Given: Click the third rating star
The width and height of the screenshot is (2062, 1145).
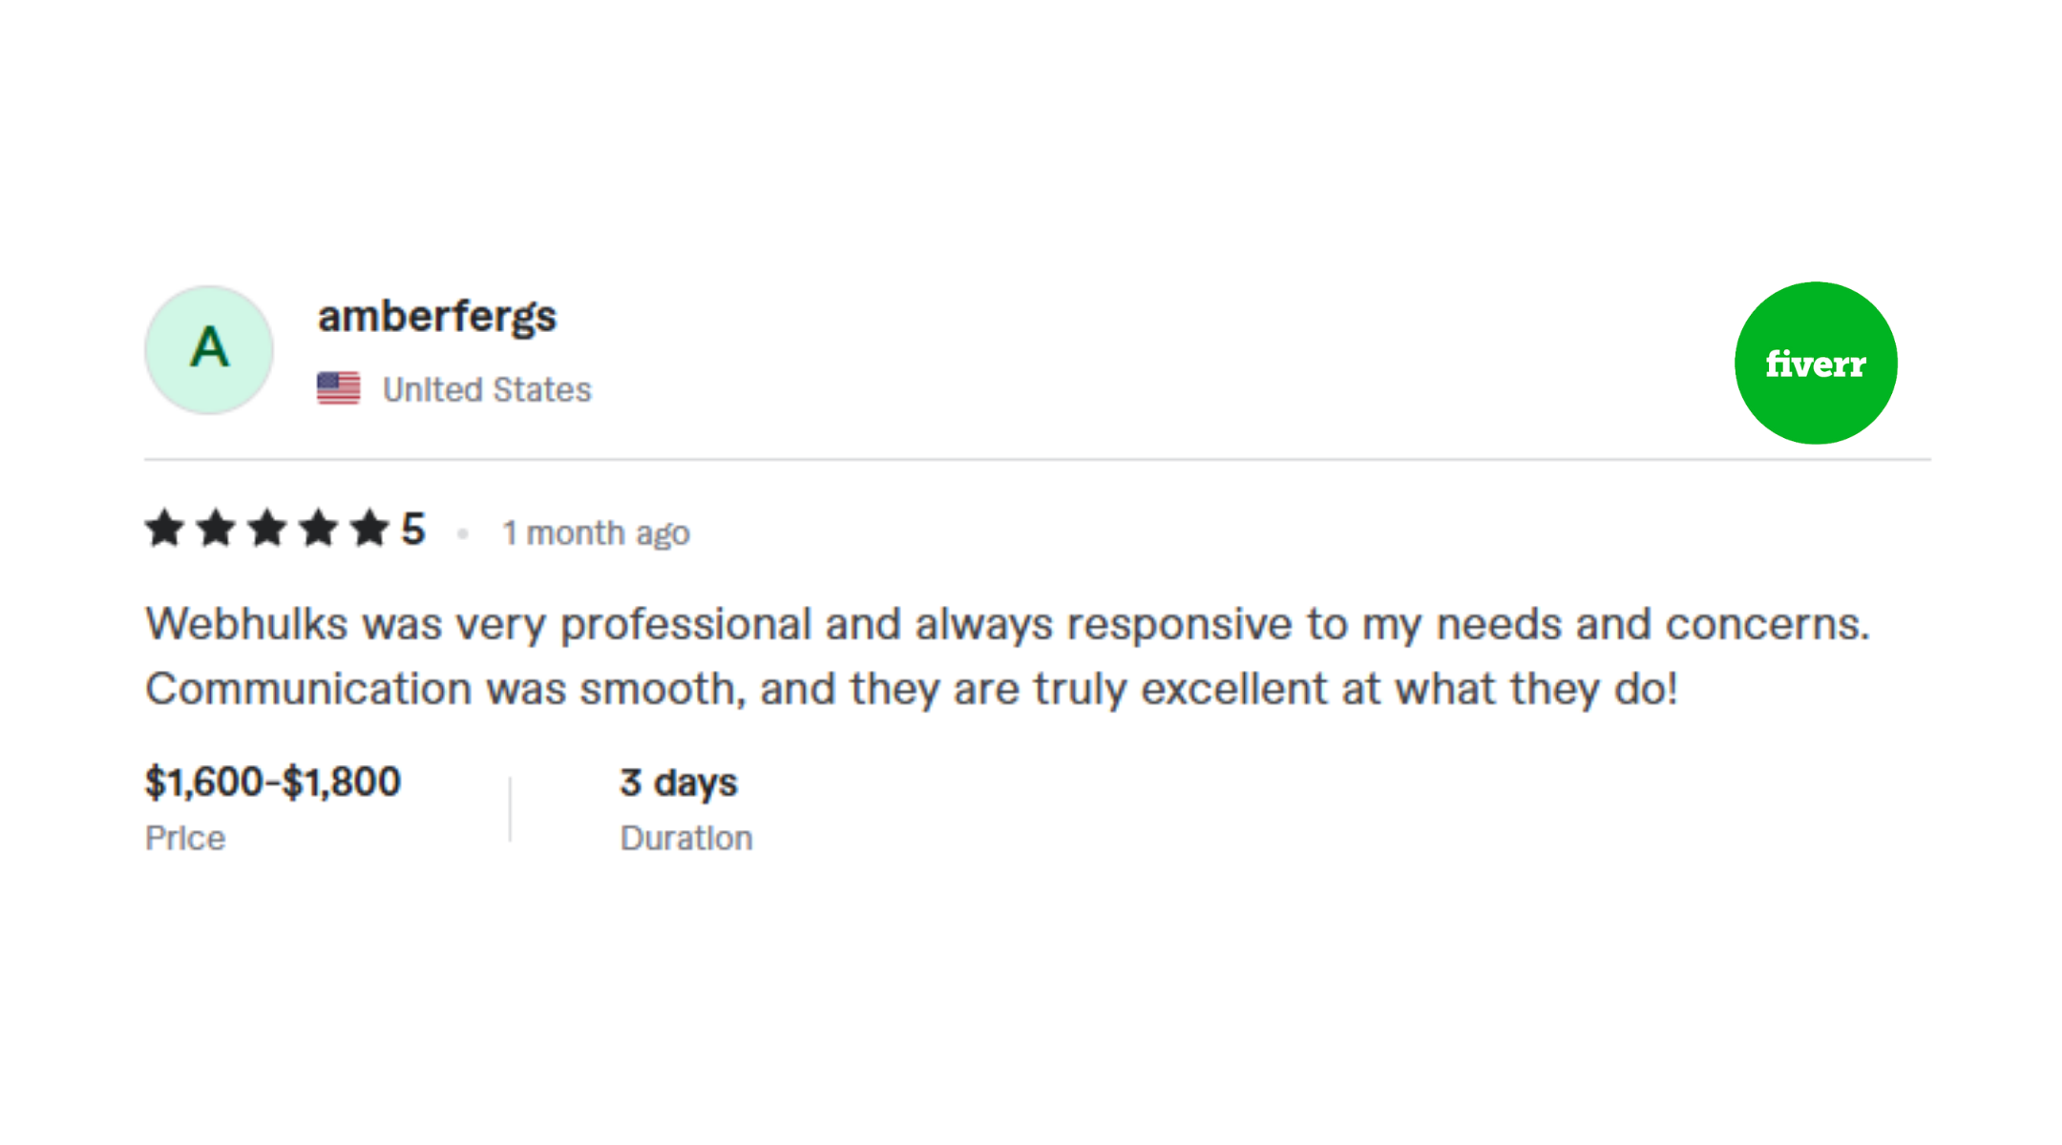Looking at the screenshot, I should point(267,529).
